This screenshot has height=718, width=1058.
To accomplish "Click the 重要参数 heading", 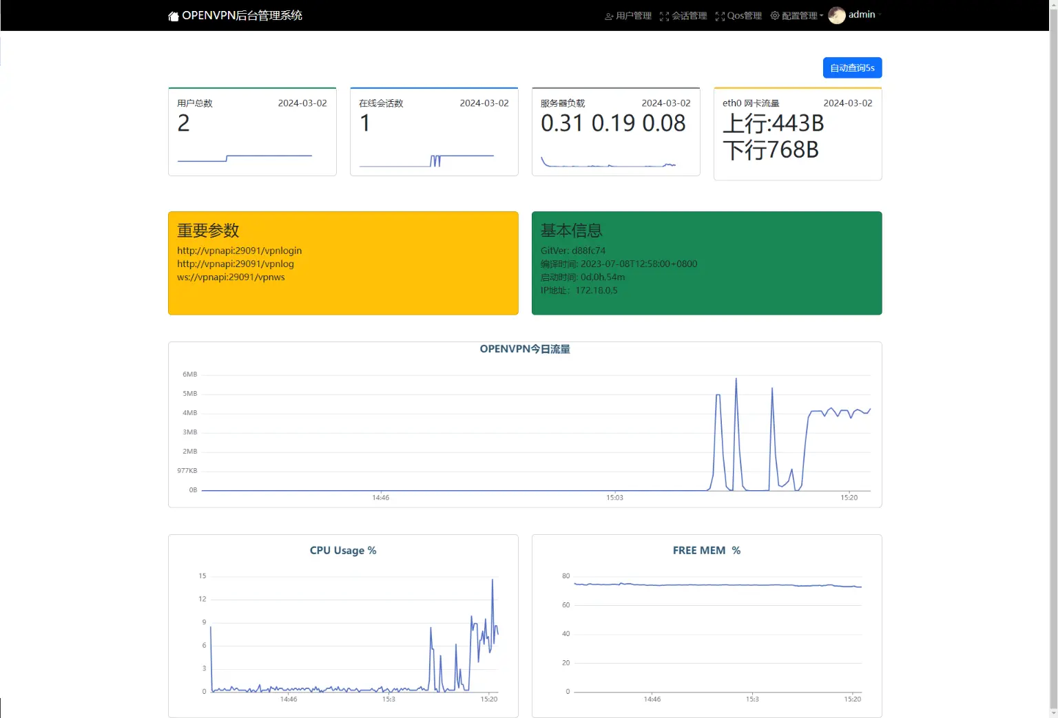I will click(208, 231).
